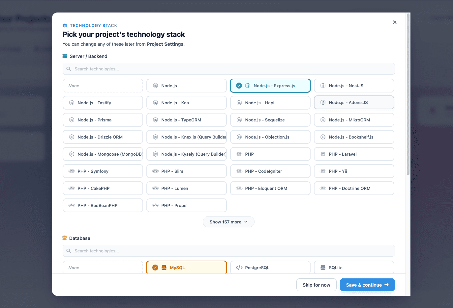Pick PHP - Eloquent ORM

coord(270,188)
